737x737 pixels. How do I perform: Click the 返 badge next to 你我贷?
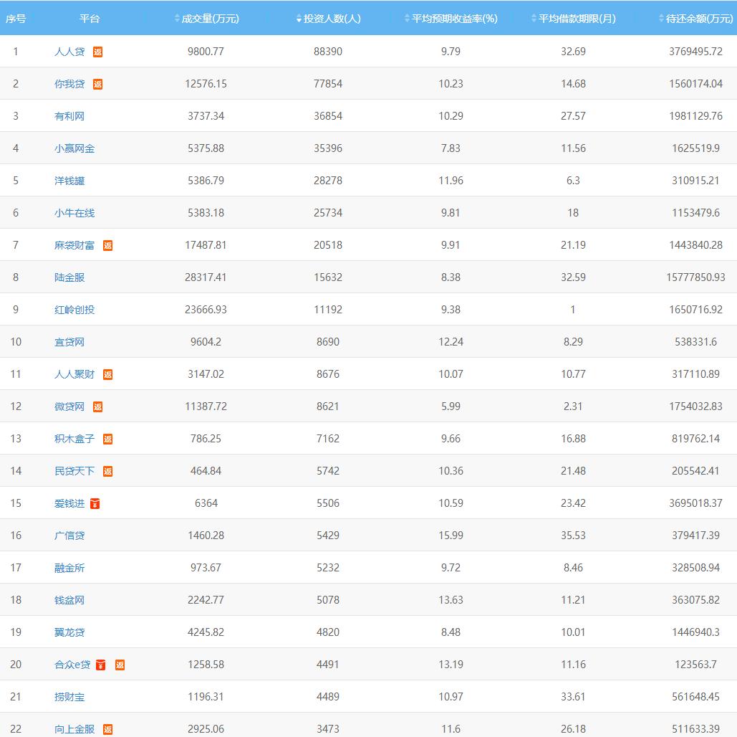[97, 85]
